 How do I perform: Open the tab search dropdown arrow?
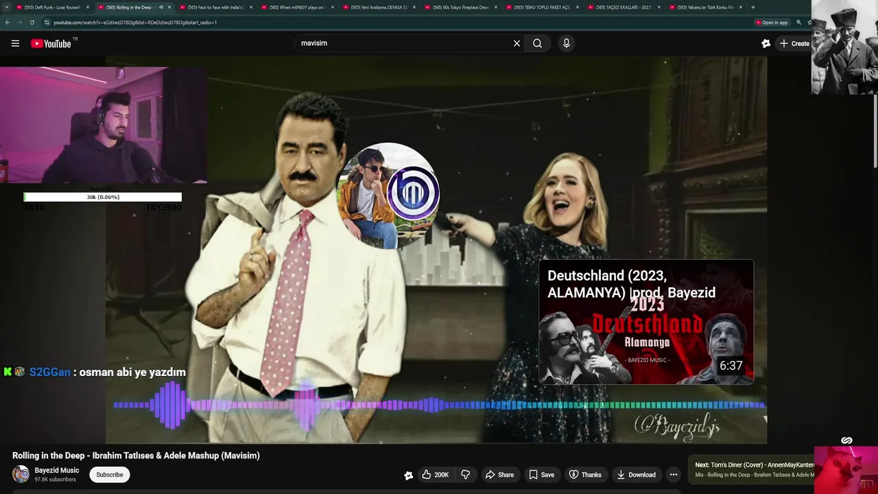coord(6,7)
